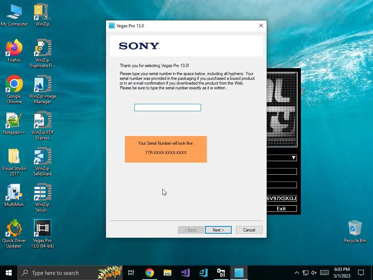Cancel the Vegas Pro setup dialog

pyautogui.click(x=249, y=230)
